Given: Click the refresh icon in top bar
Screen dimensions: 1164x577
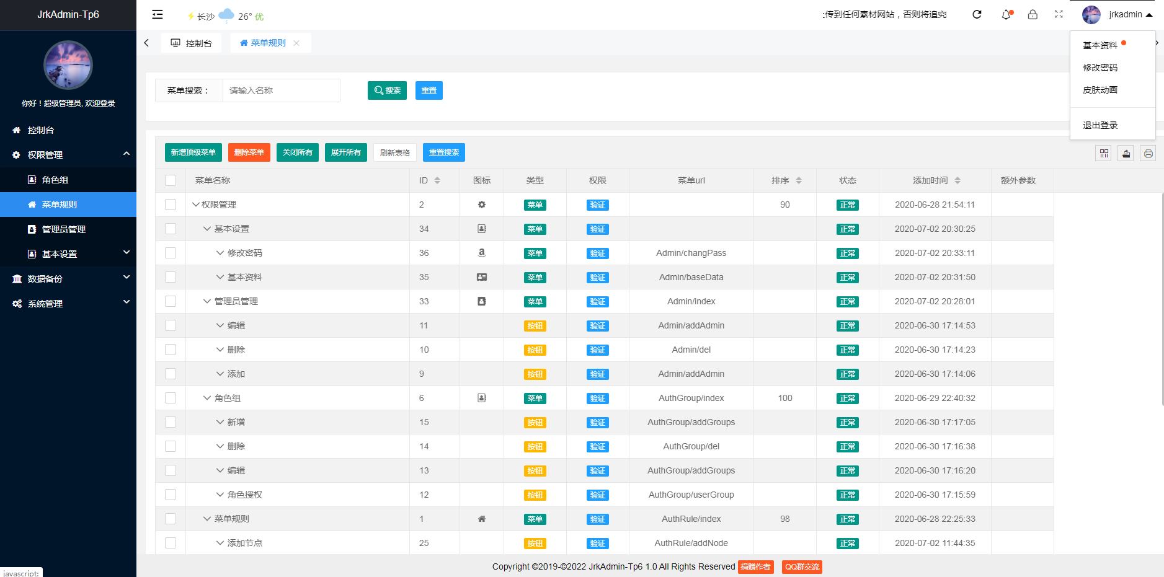Looking at the screenshot, I should (977, 14).
